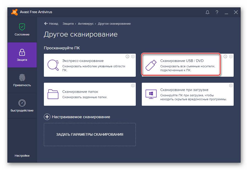Switch to Состояние in the sidebar
The image size is (248, 170).
[22, 30]
